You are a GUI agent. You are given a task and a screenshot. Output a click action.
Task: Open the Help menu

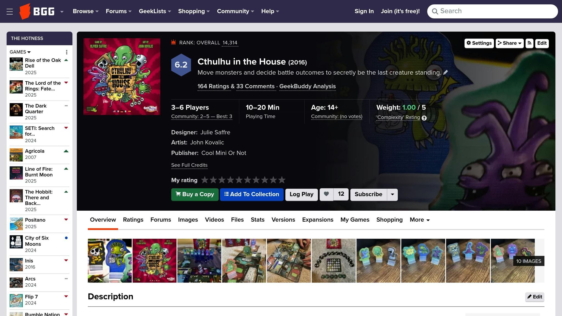click(x=270, y=11)
